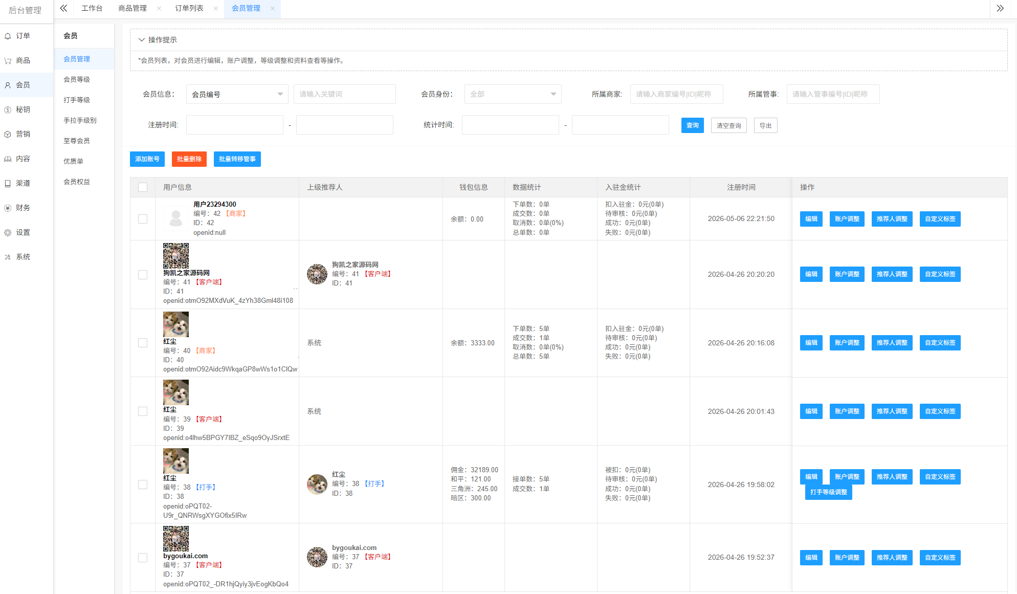The height and width of the screenshot is (594, 1017).
Task: Toggle the select-all checkbox in table header
Action: point(143,187)
